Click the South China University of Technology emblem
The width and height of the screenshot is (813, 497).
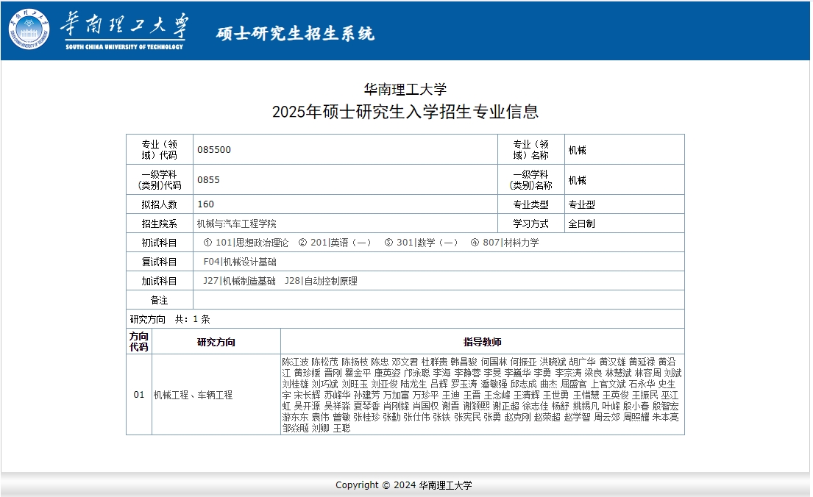(x=29, y=29)
